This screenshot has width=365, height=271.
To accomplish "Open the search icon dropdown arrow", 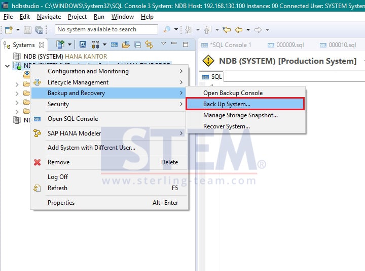I will coord(176,29).
